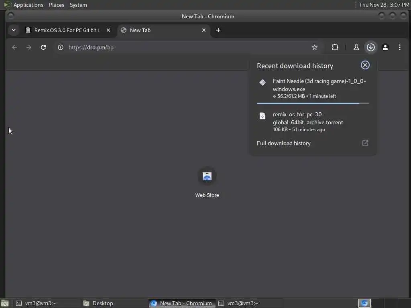Select New Tab - Chromium taskbar button
The image size is (411, 308).
(182, 303)
